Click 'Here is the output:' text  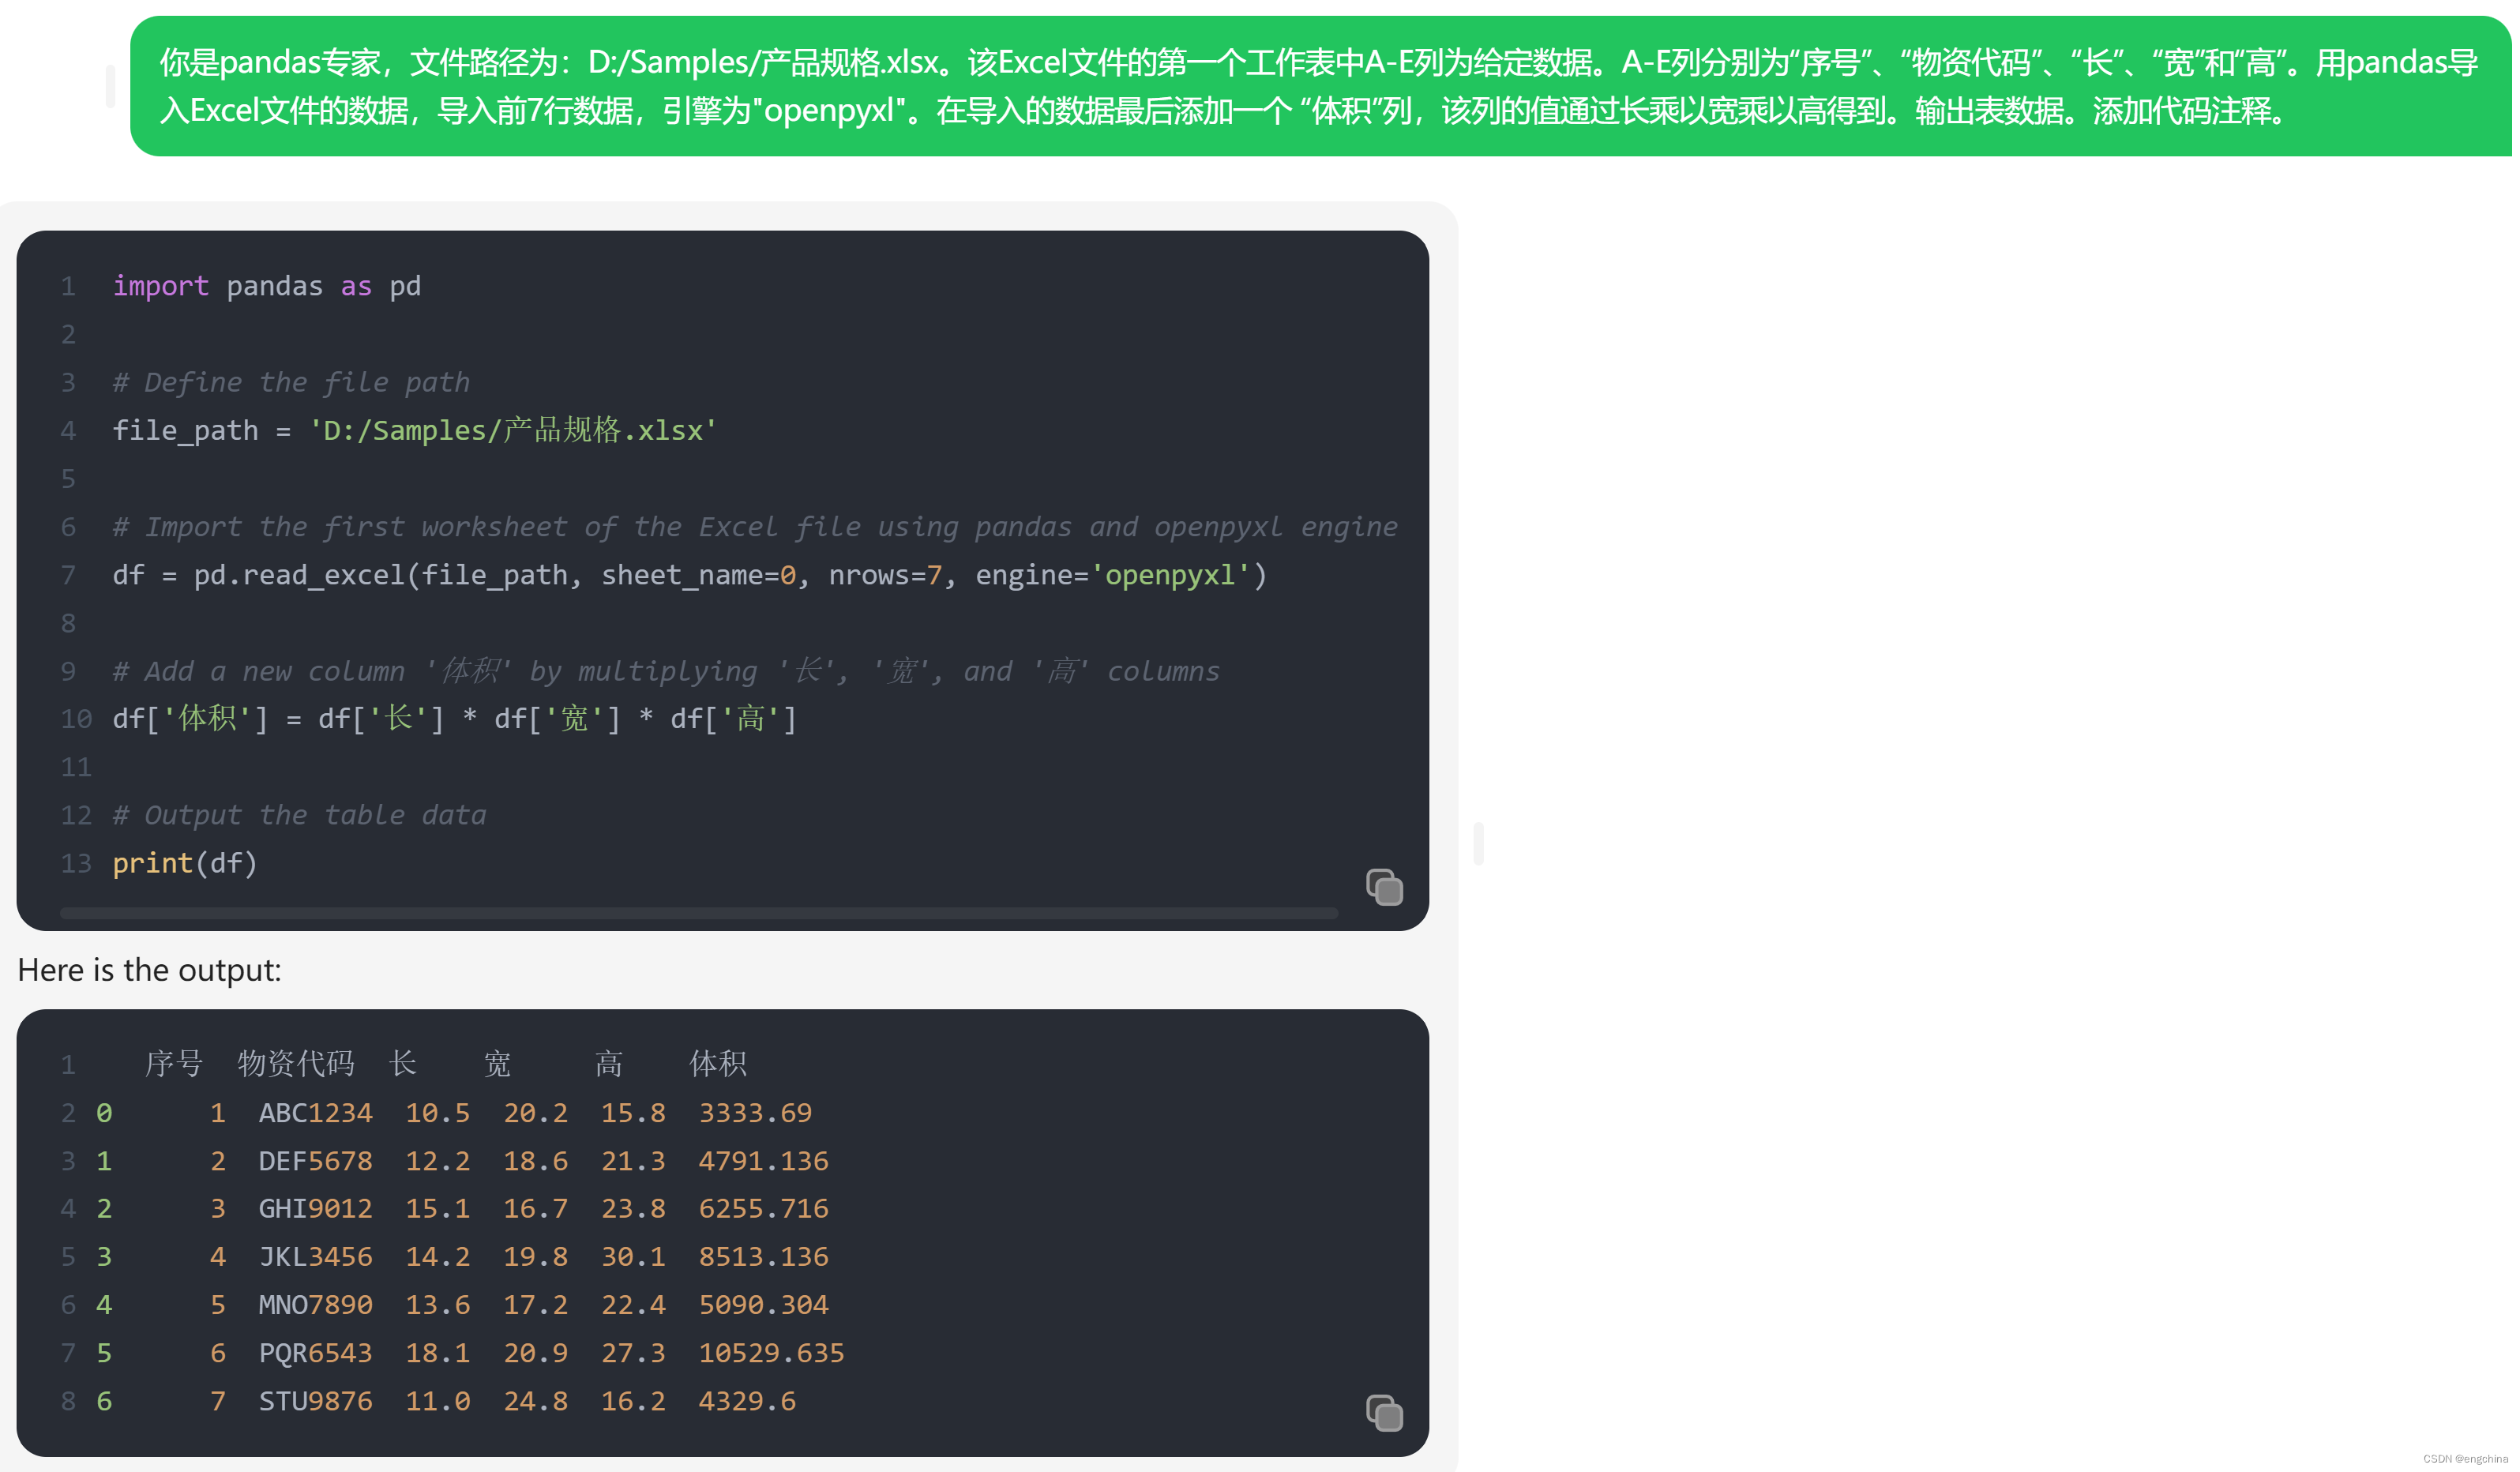click(150, 970)
